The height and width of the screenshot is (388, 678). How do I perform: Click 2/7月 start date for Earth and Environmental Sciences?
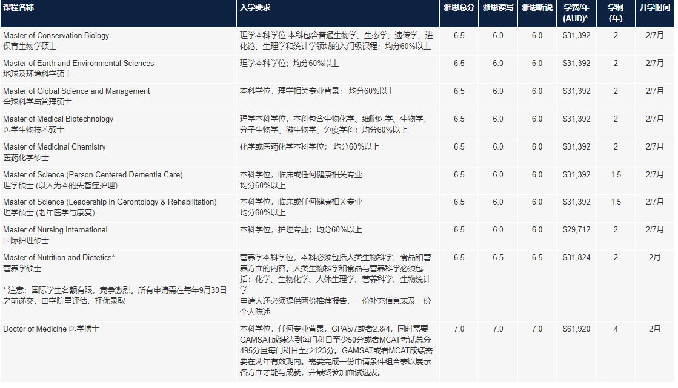pyautogui.click(x=654, y=63)
